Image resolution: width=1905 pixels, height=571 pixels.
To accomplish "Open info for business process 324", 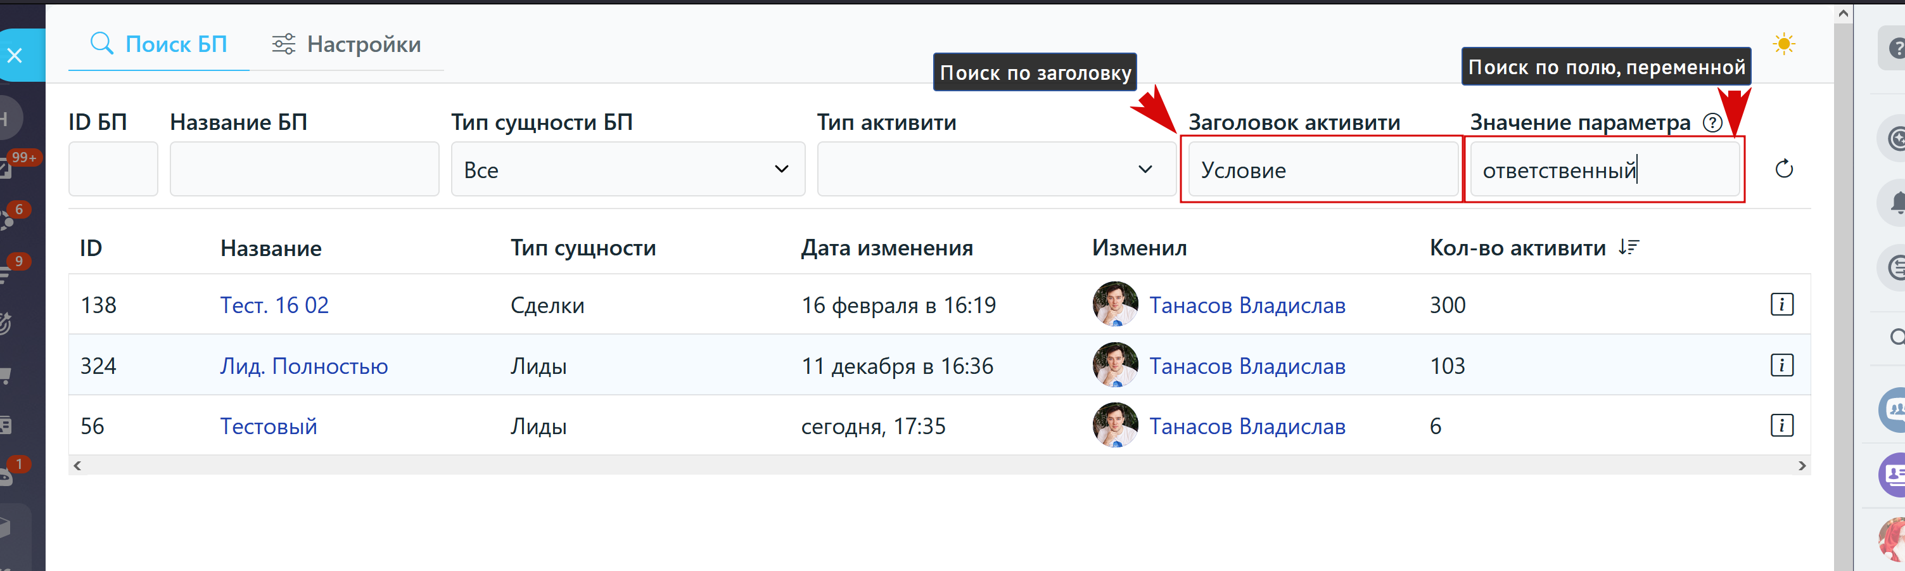I will pyautogui.click(x=1781, y=364).
